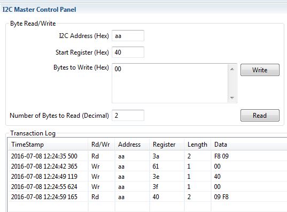The image size is (287, 212).
Task: Select the log row writing register 3f
Action: [x=148, y=187]
